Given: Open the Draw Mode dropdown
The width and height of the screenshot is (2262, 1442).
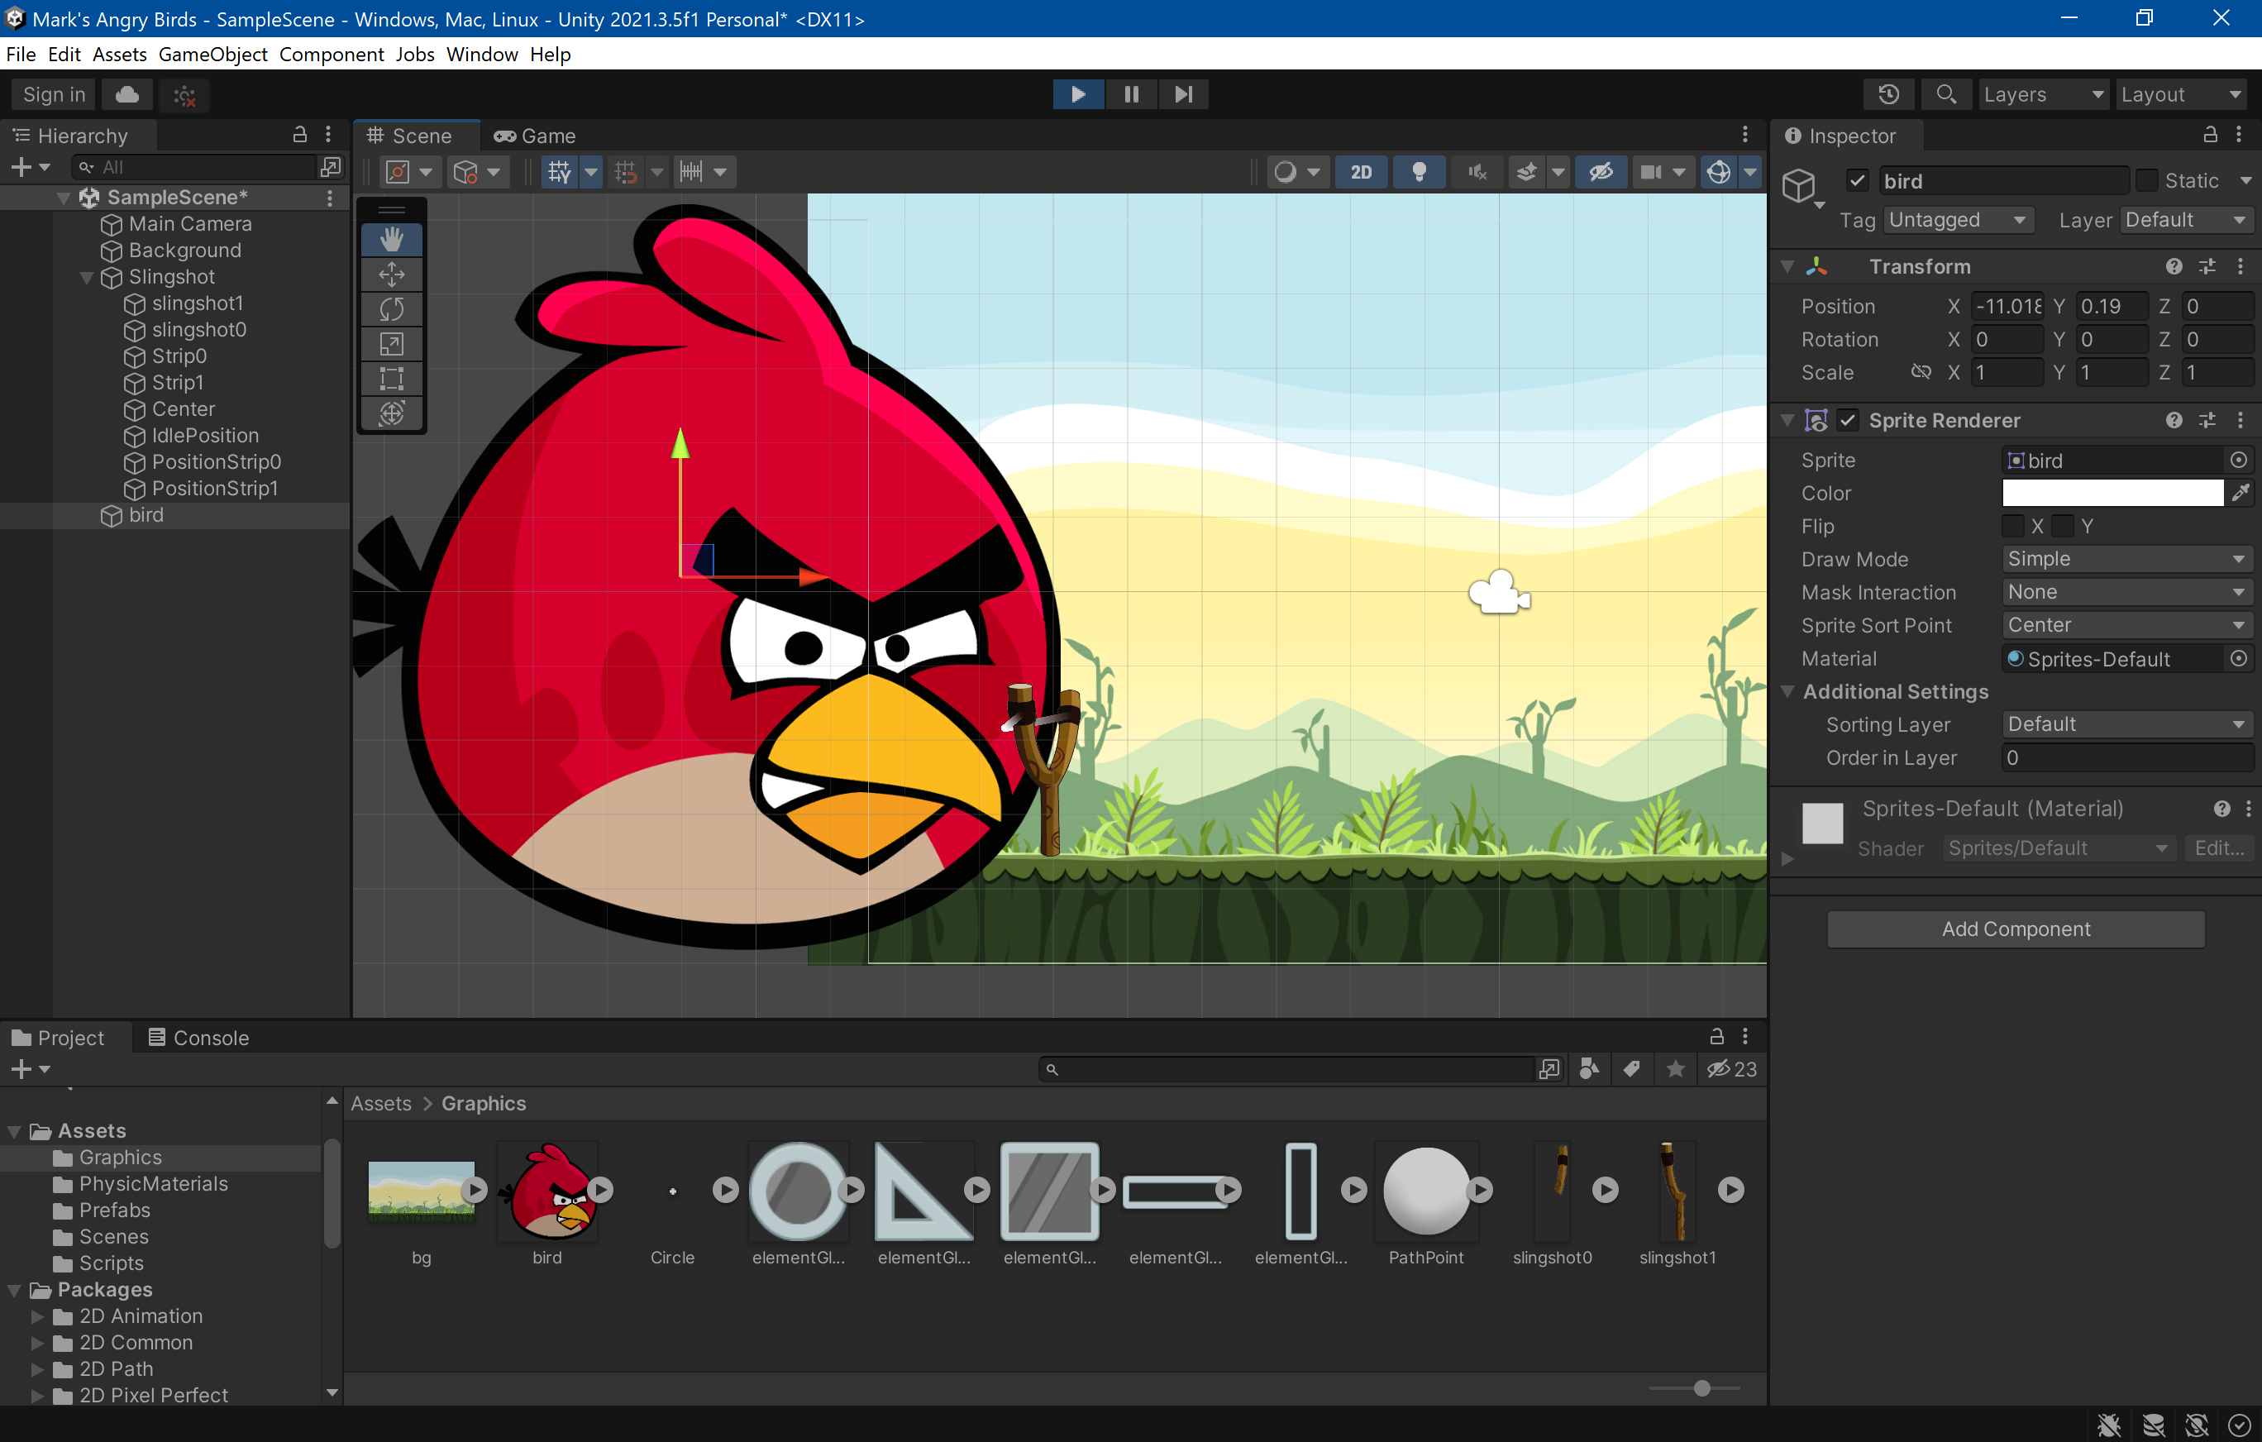Looking at the screenshot, I should [x=2125, y=559].
